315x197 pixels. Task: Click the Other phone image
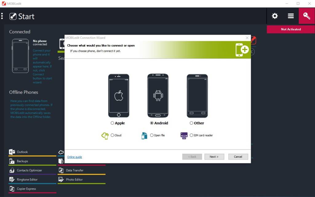click(x=197, y=96)
